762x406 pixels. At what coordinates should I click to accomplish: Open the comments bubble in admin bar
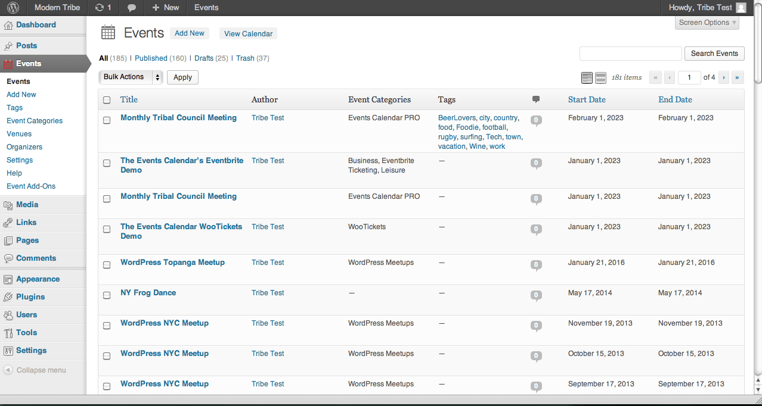132,8
